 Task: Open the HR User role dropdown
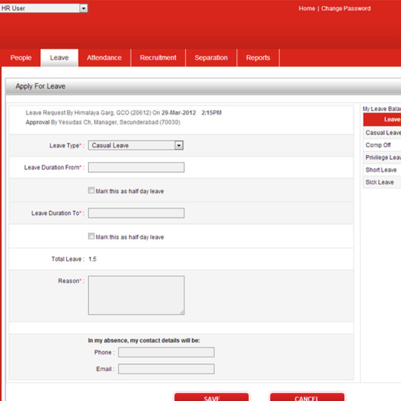tap(44, 8)
